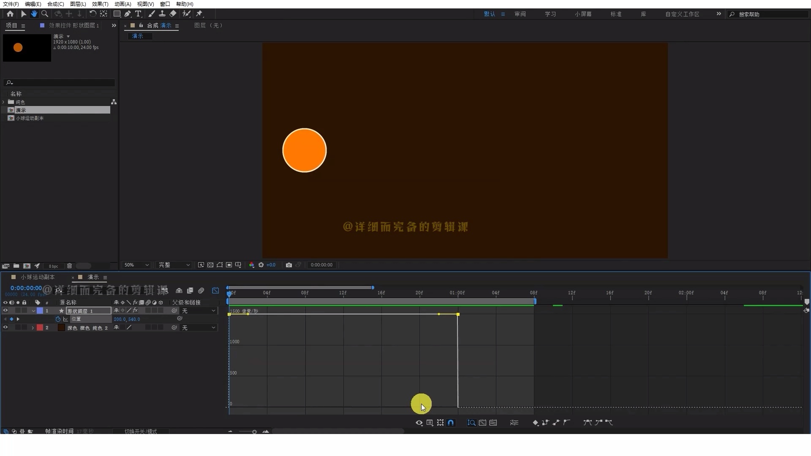Open the 文件(F) menu
811x456 pixels.
tap(11, 4)
